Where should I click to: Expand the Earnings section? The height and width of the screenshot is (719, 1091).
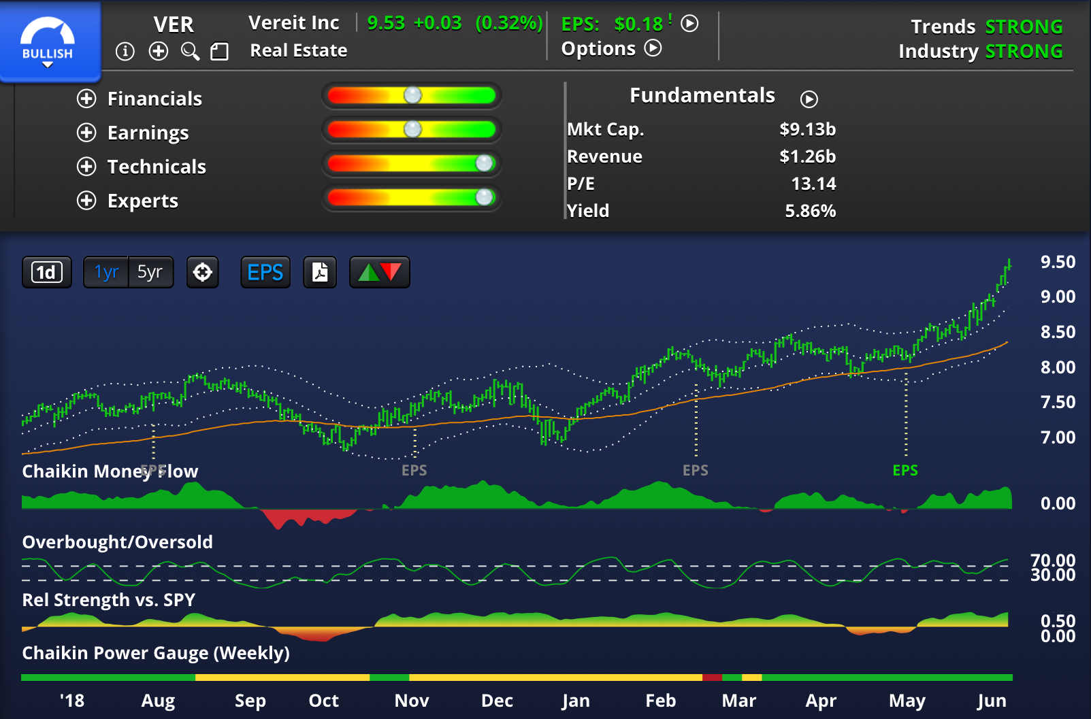[x=86, y=133]
